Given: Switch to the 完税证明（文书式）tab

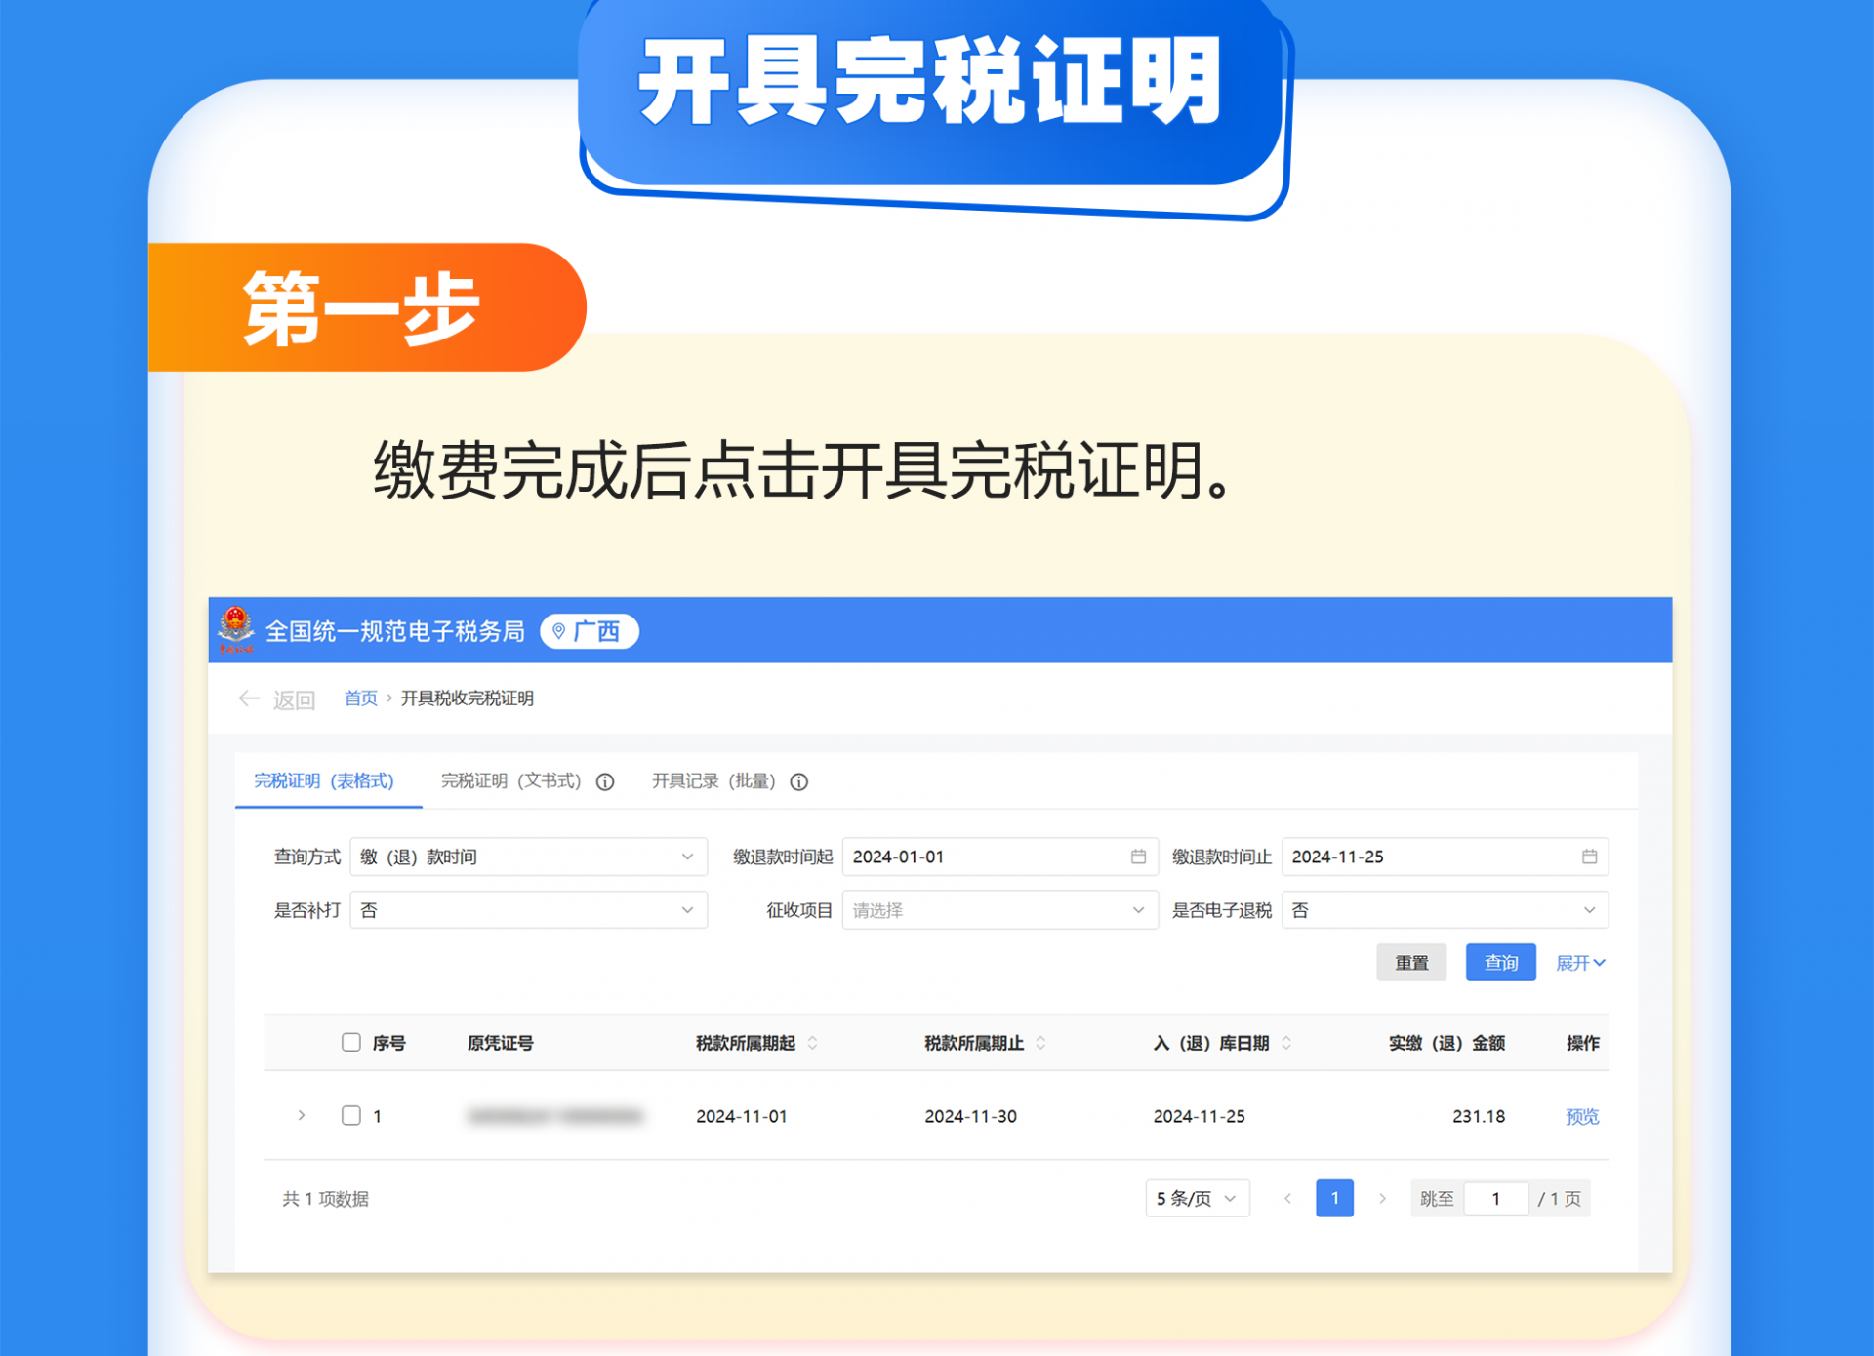Looking at the screenshot, I should 510,781.
